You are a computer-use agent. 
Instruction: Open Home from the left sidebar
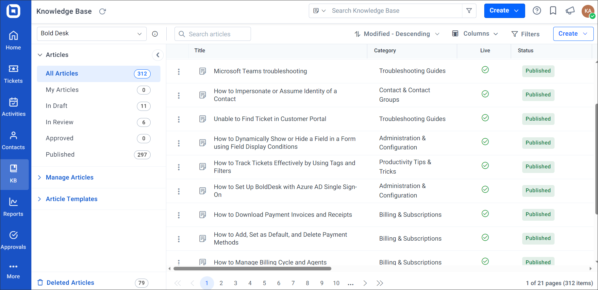(13, 41)
